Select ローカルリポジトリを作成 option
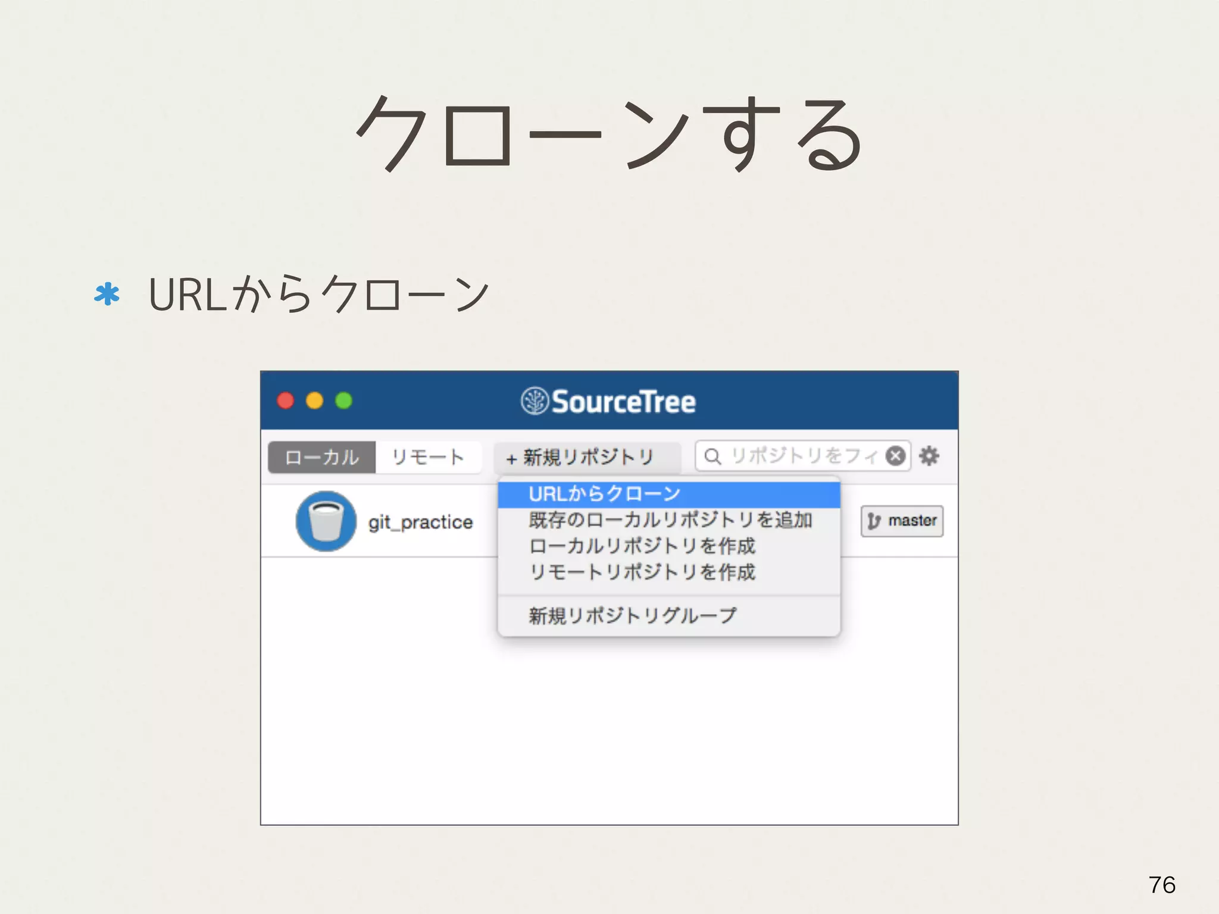This screenshot has width=1219, height=914. click(642, 546)
